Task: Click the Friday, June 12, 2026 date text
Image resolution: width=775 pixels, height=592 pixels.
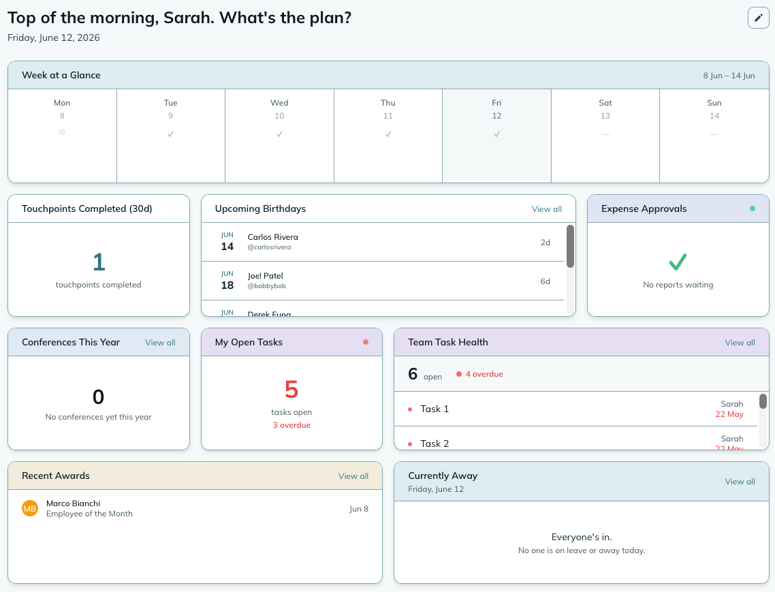Action: pyautogui.click(x=53, y=38)
